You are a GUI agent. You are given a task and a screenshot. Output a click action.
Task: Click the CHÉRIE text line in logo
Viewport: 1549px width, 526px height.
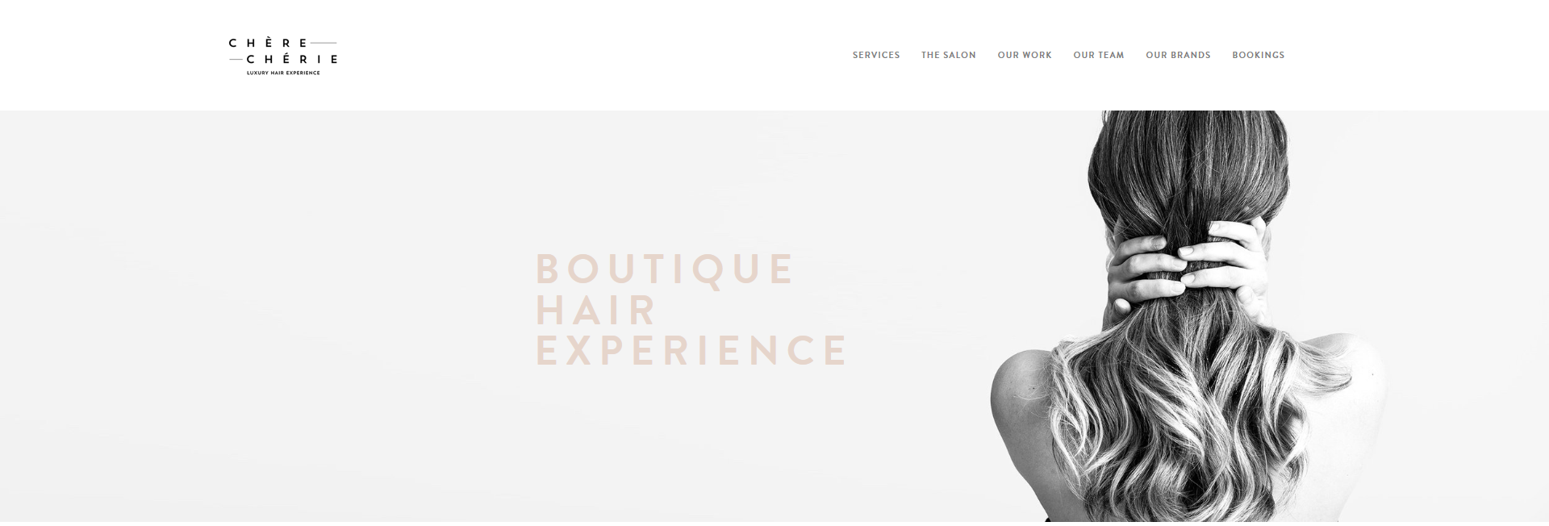tap(292, 59)
